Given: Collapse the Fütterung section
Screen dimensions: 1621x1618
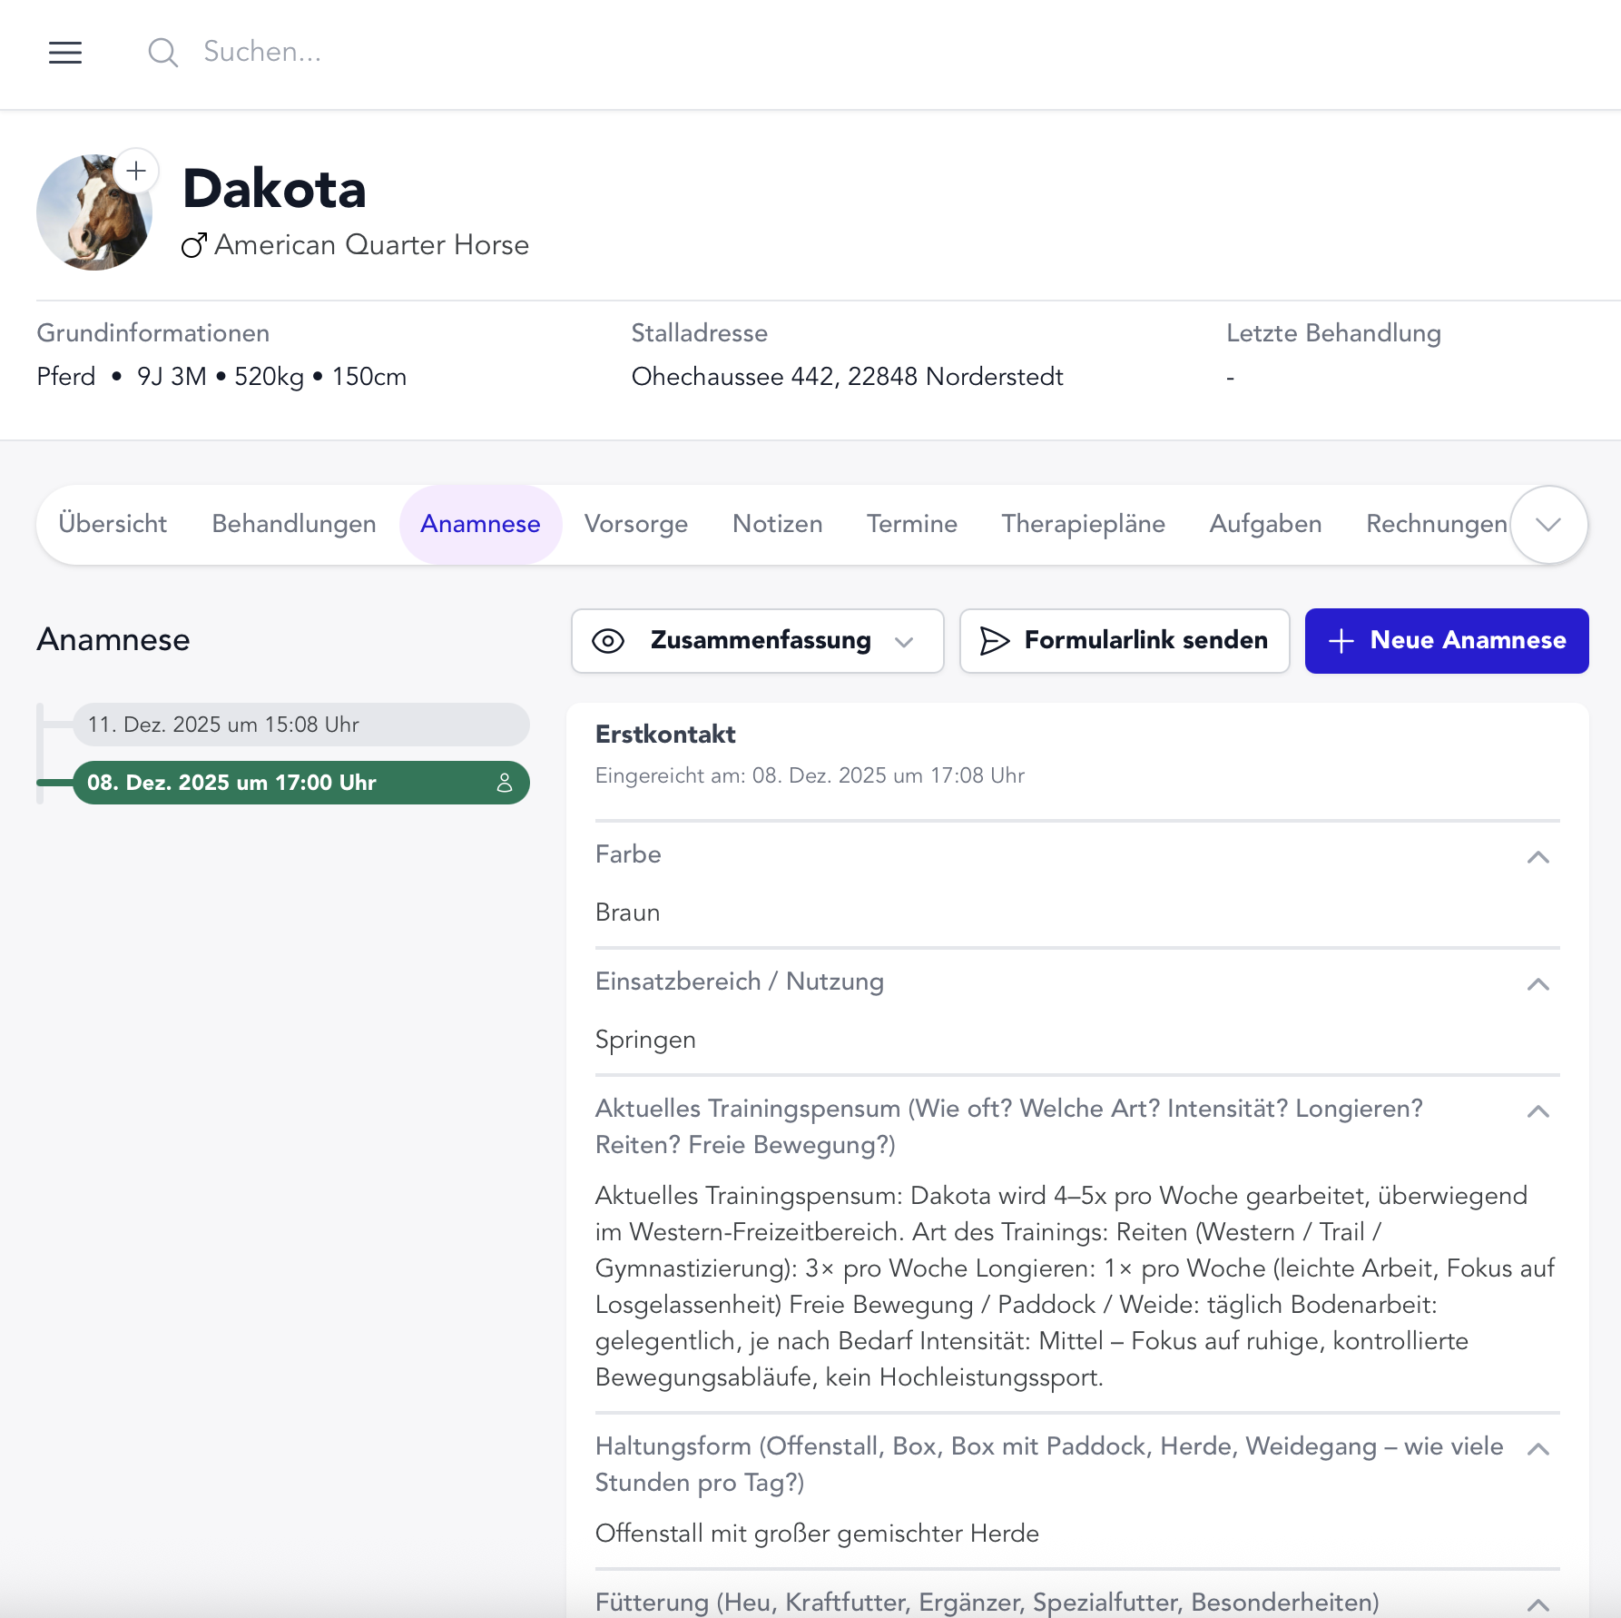Looking at the screenshot, I should tap(1537, 1603).
